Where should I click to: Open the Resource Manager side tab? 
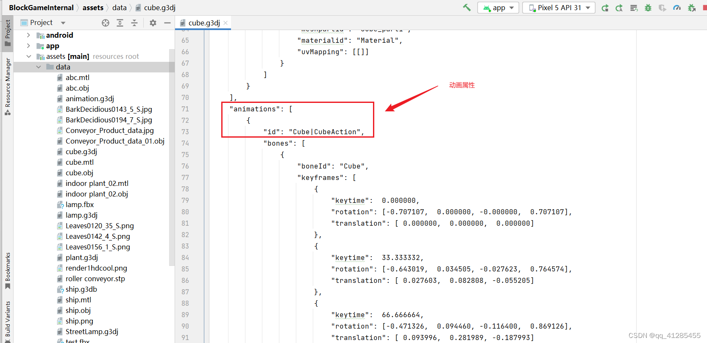click(8, 86)
